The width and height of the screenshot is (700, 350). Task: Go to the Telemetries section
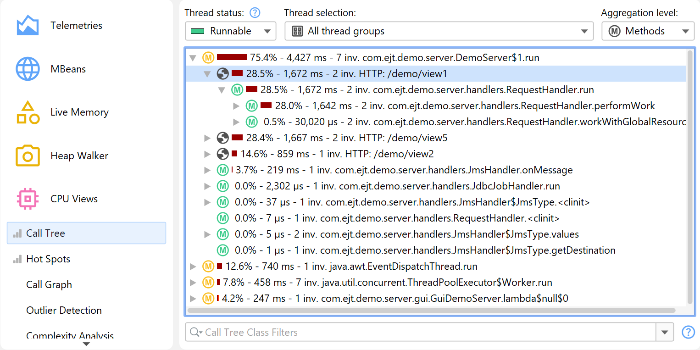77,25
